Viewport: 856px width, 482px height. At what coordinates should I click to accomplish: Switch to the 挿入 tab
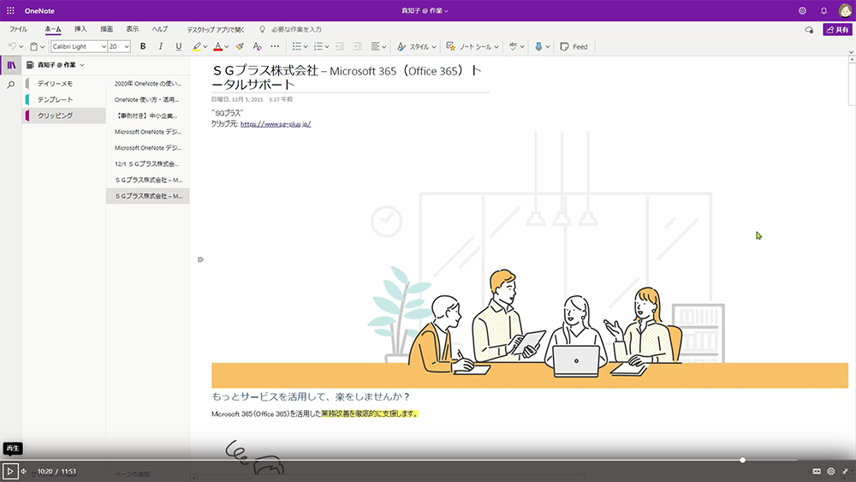click(80, 29)
